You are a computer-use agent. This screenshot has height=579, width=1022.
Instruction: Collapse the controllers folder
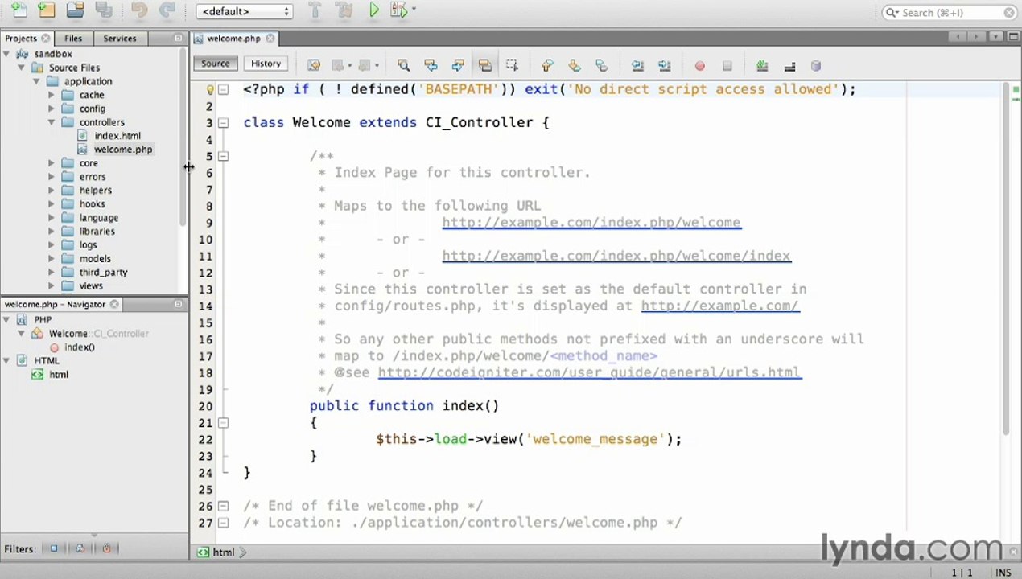[x=52, y=122]
